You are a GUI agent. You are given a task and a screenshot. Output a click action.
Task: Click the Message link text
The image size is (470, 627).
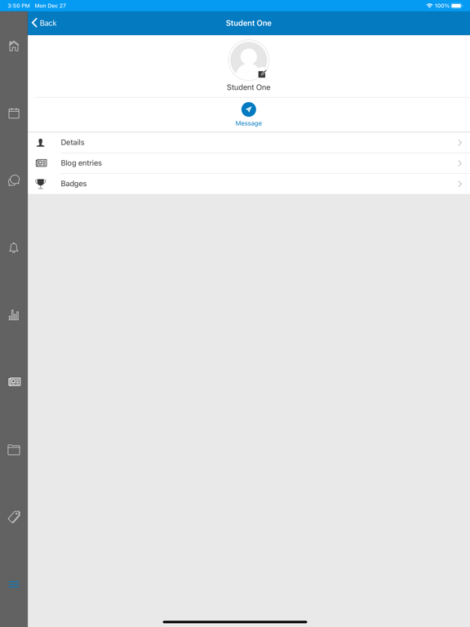(249, 123)
